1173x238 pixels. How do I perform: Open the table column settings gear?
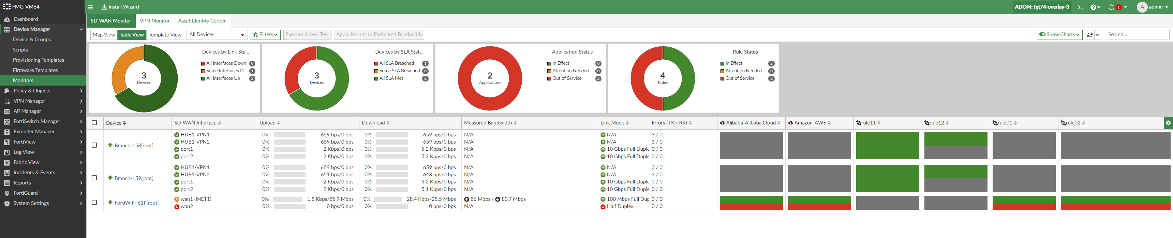pos(1168,123)
